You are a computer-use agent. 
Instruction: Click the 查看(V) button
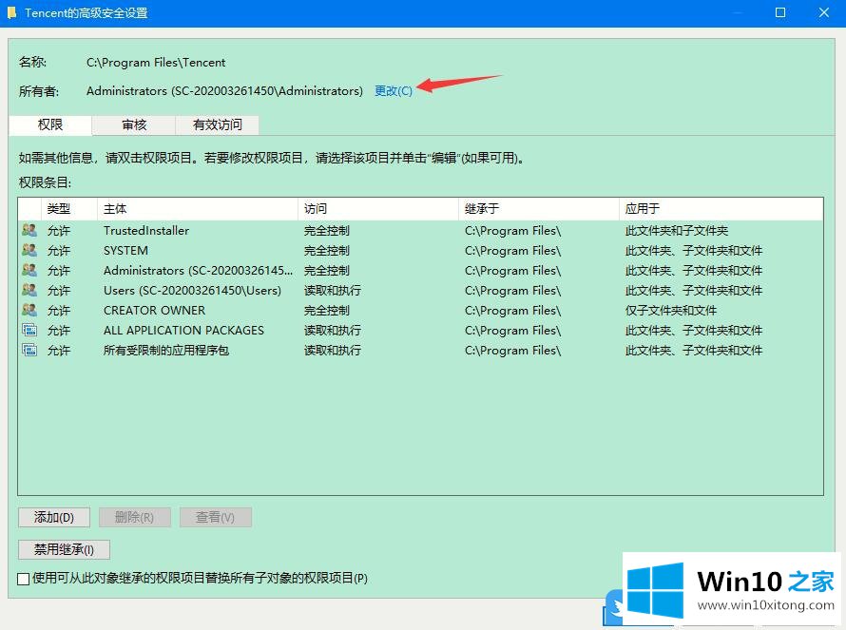click(215, 517)
